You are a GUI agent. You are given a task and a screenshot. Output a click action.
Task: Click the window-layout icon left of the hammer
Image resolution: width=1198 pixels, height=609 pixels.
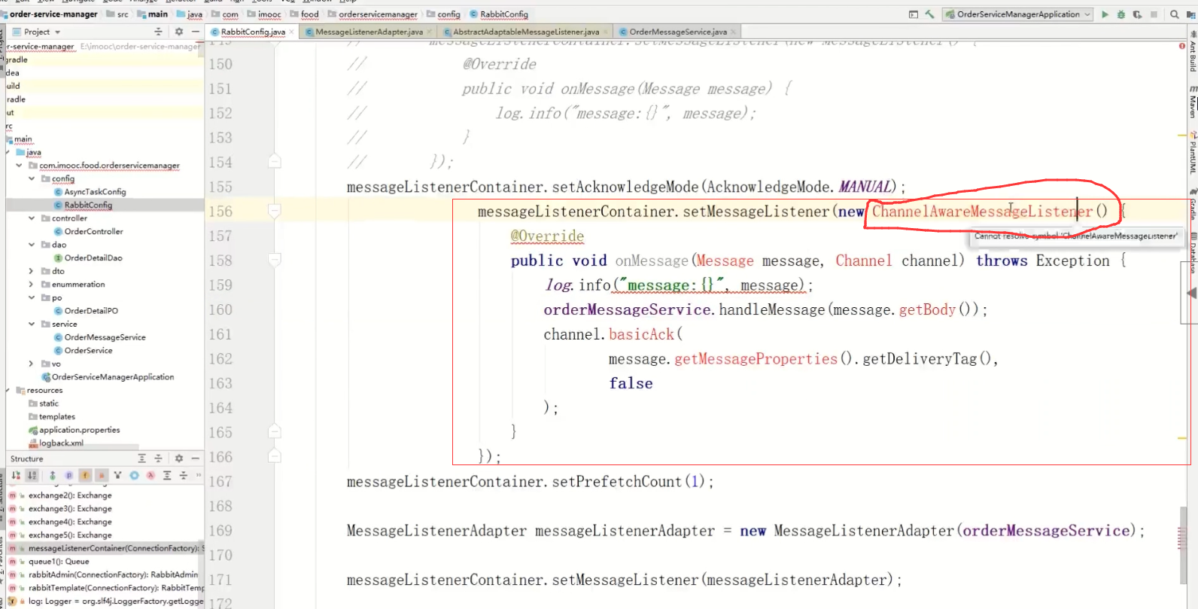coord(914,14)
